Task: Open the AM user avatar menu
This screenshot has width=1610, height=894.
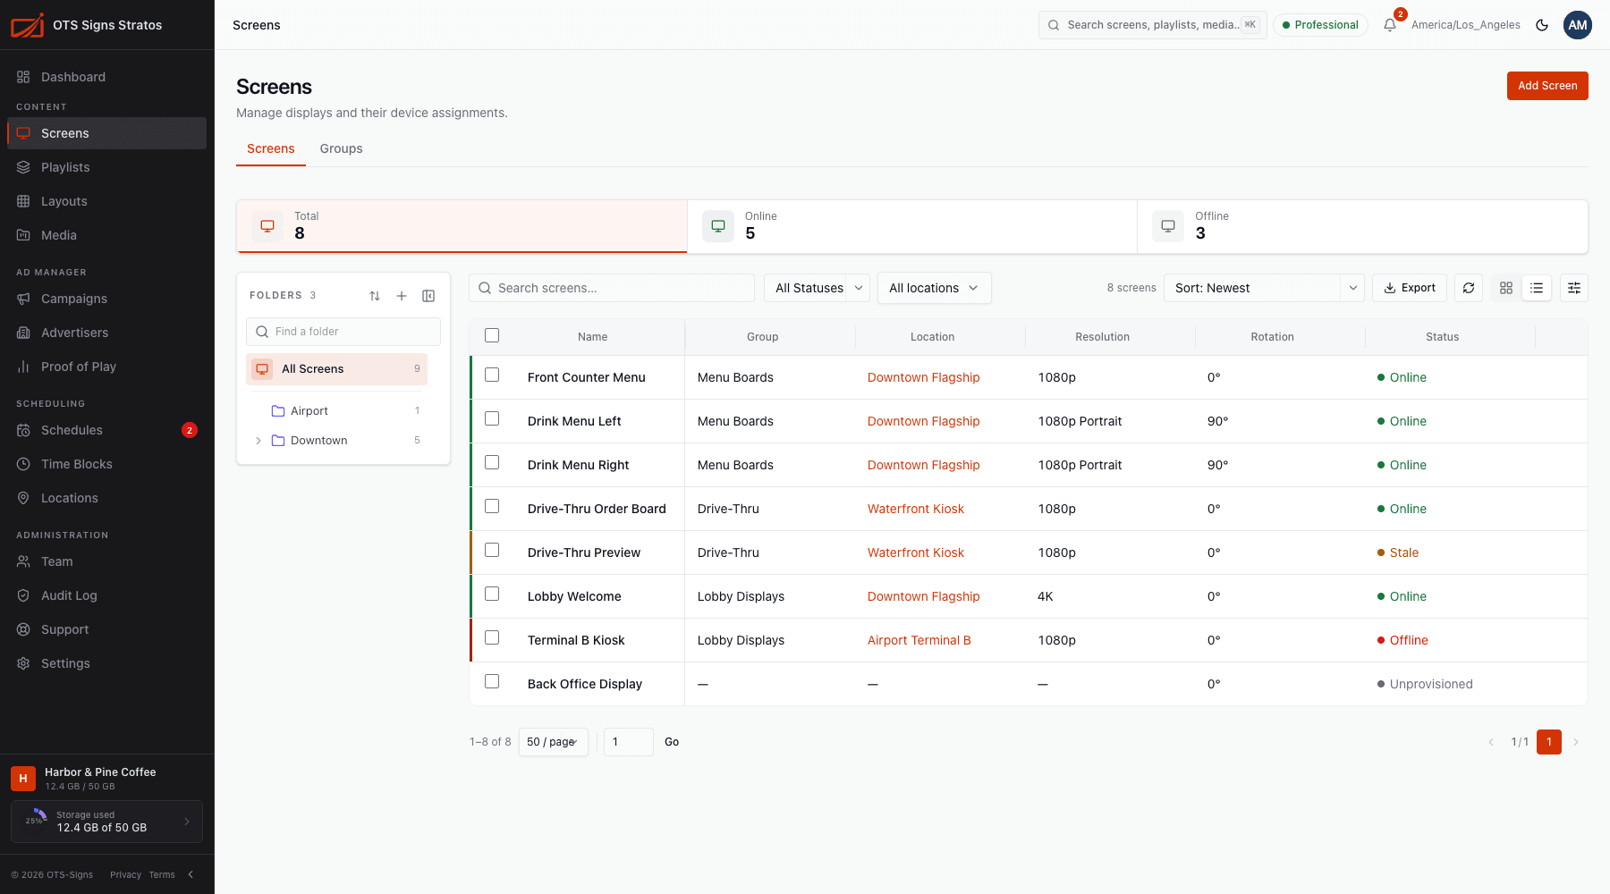Action: coord(1578,25)
